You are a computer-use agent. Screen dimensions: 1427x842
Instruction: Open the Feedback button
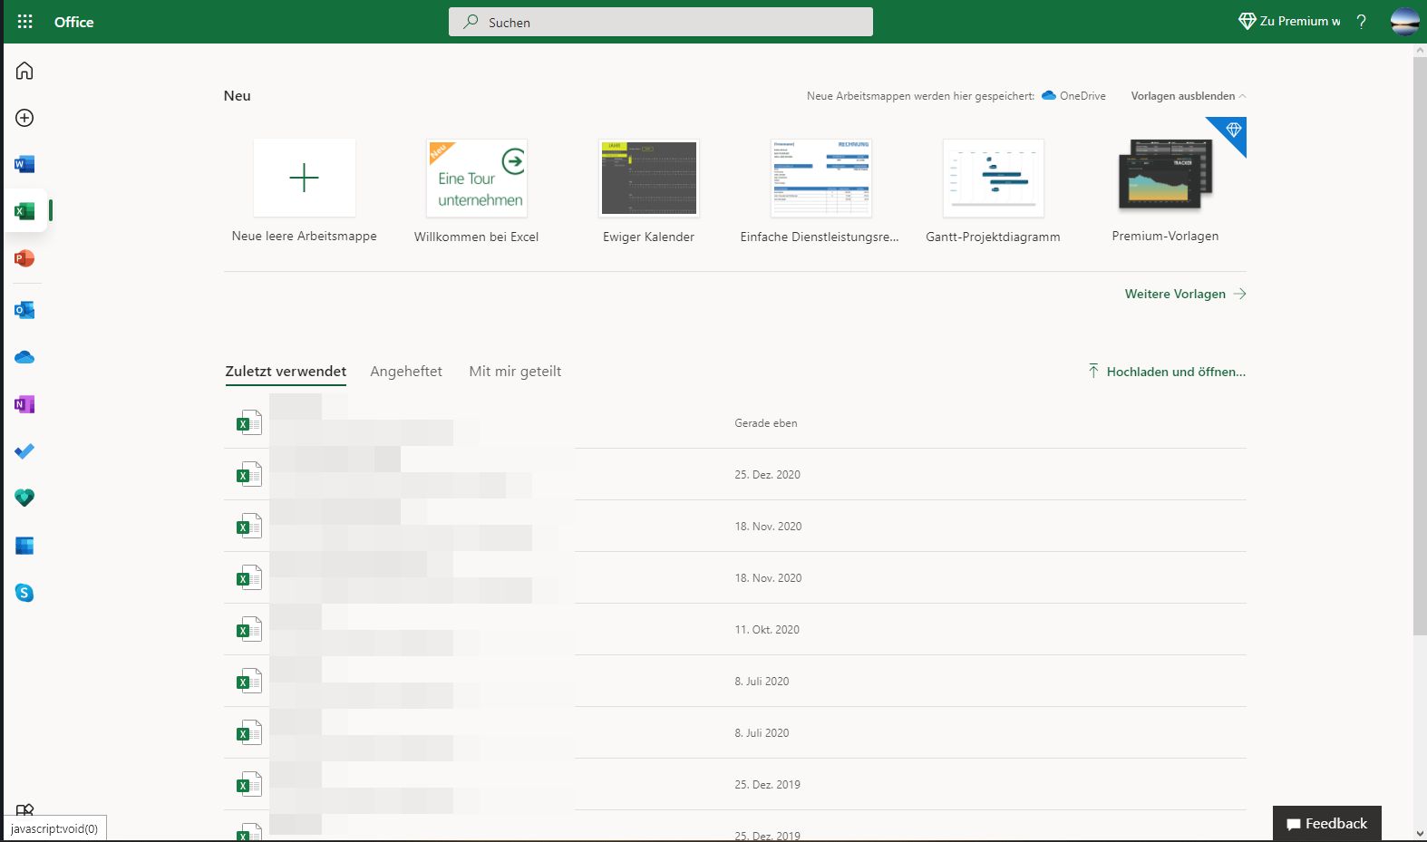pyautogui.click(x=1327, y=824)
